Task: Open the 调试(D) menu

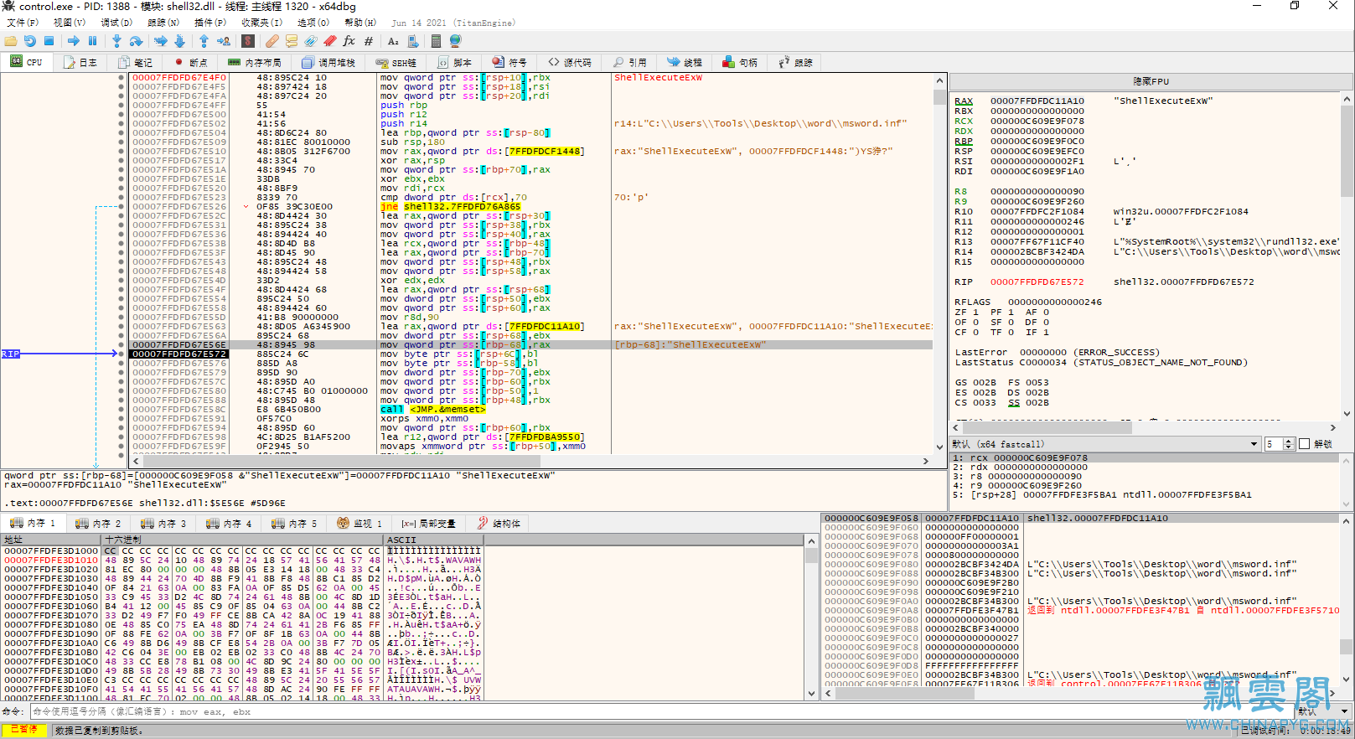Action: 116,23
